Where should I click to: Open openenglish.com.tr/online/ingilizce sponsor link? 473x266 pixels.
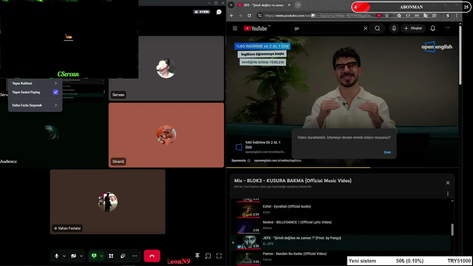(x=278, y=161)
